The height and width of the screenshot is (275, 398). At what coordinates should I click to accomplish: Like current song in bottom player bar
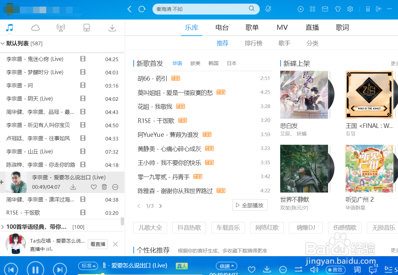click(x=251, y=269)
